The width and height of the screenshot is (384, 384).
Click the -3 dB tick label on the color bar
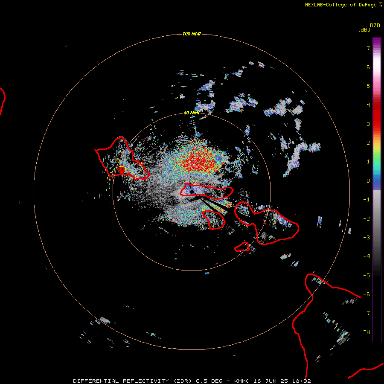[x=367, y=238]
